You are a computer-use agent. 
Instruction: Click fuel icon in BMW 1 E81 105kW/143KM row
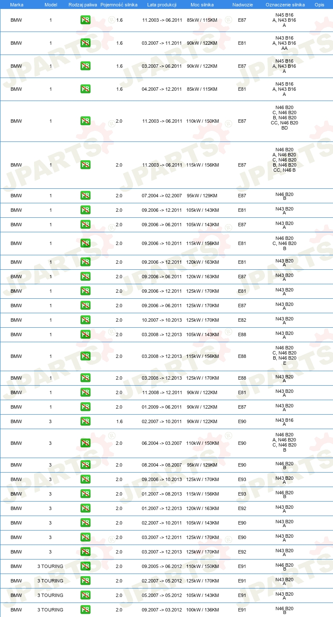(x=85, y=210)
